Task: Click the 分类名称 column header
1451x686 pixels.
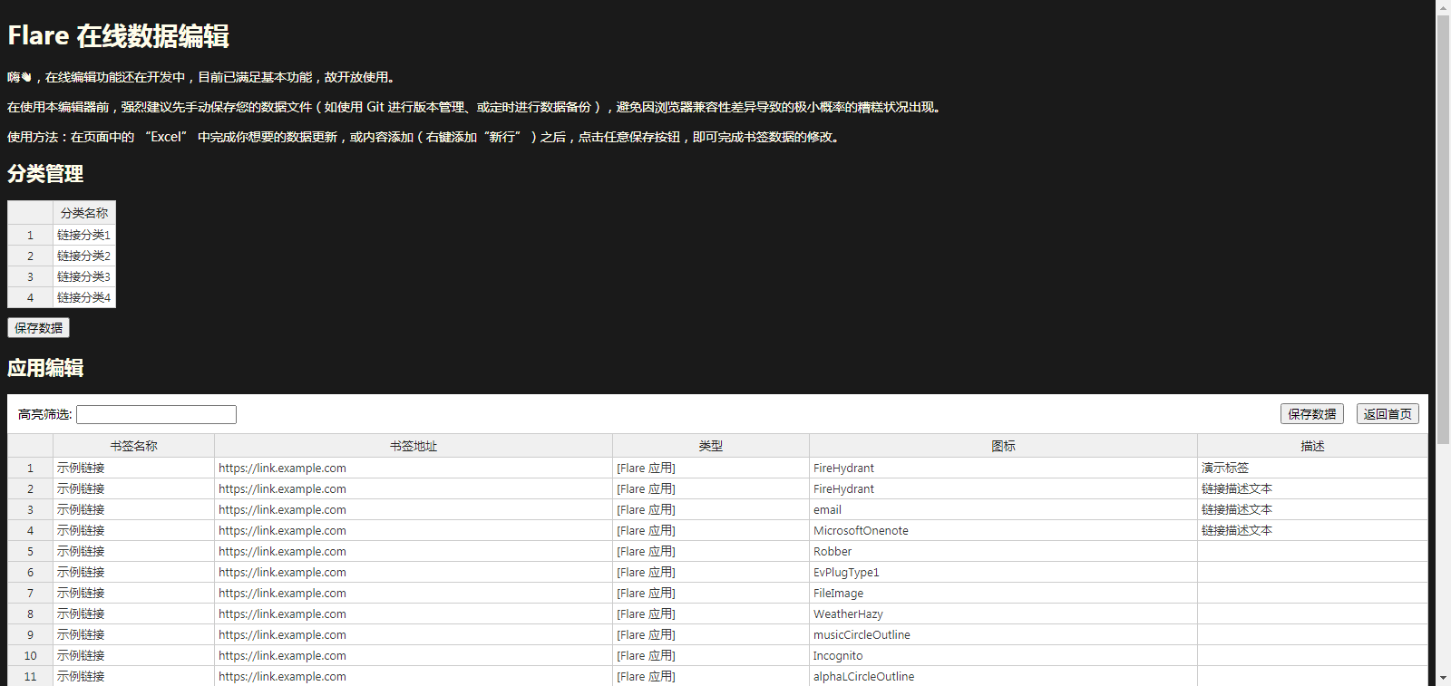Action: [x=83, y=213]
